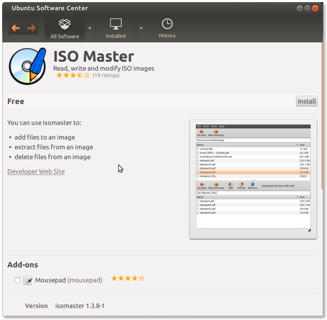
Task: Close the Ubuntu Software Center window
Action: click(x=315, y=8)
